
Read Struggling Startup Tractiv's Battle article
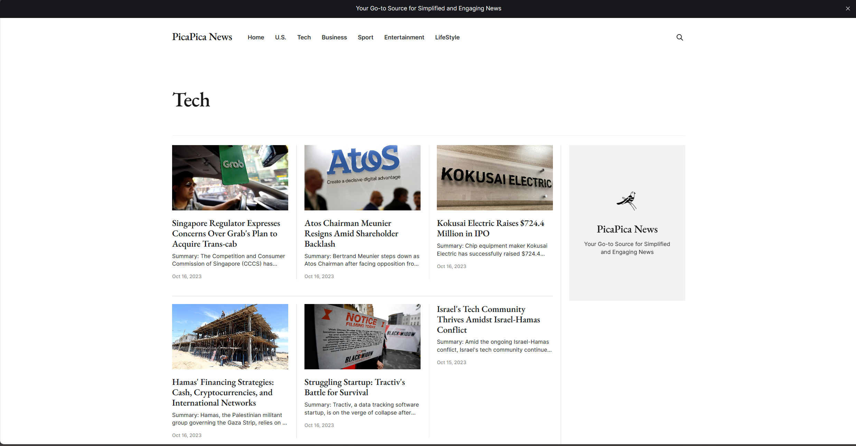coord(355,387)
